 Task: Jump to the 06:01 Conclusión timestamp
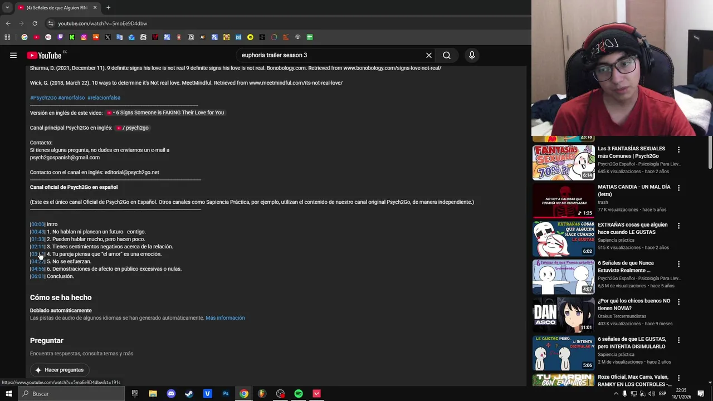(x=37, y=276)
